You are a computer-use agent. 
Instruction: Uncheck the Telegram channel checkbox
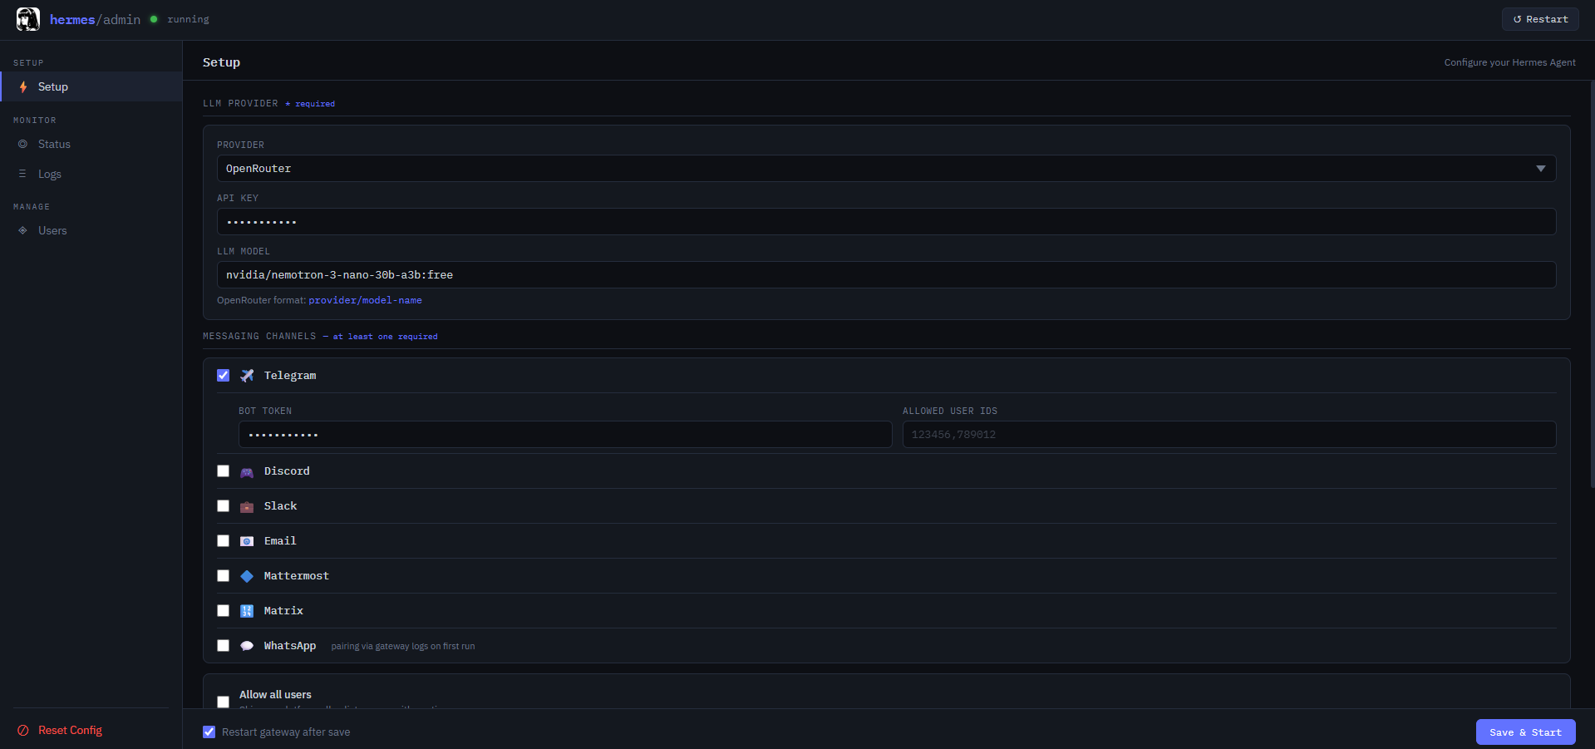[x=223, y=375]
